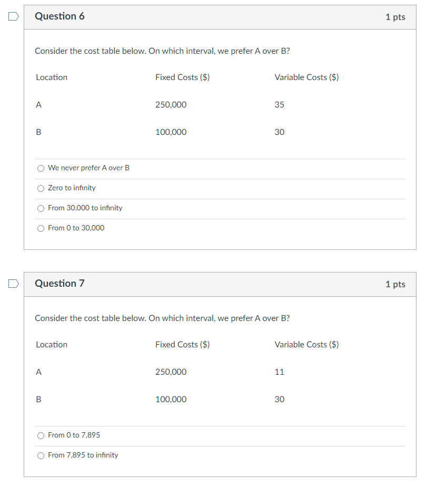Select "From 0 to 30,000" answer
The width and height of the screenshot is (437, 486).
[x=41, y=228]
